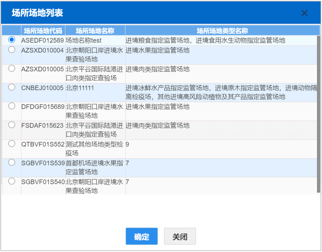Select radio button for FSDAF015623
This screenshot has width=322, height=252.
(x=12, y=125)
